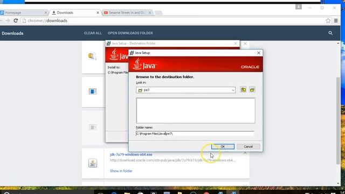This screenshot has width=345, height=194.
Task: Click the second download item's blue icon
Action: [x=93, y=91]
